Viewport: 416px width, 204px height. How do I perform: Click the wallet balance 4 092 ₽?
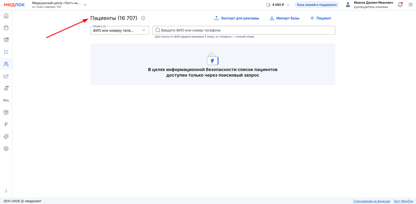click(x=275, y=5)
